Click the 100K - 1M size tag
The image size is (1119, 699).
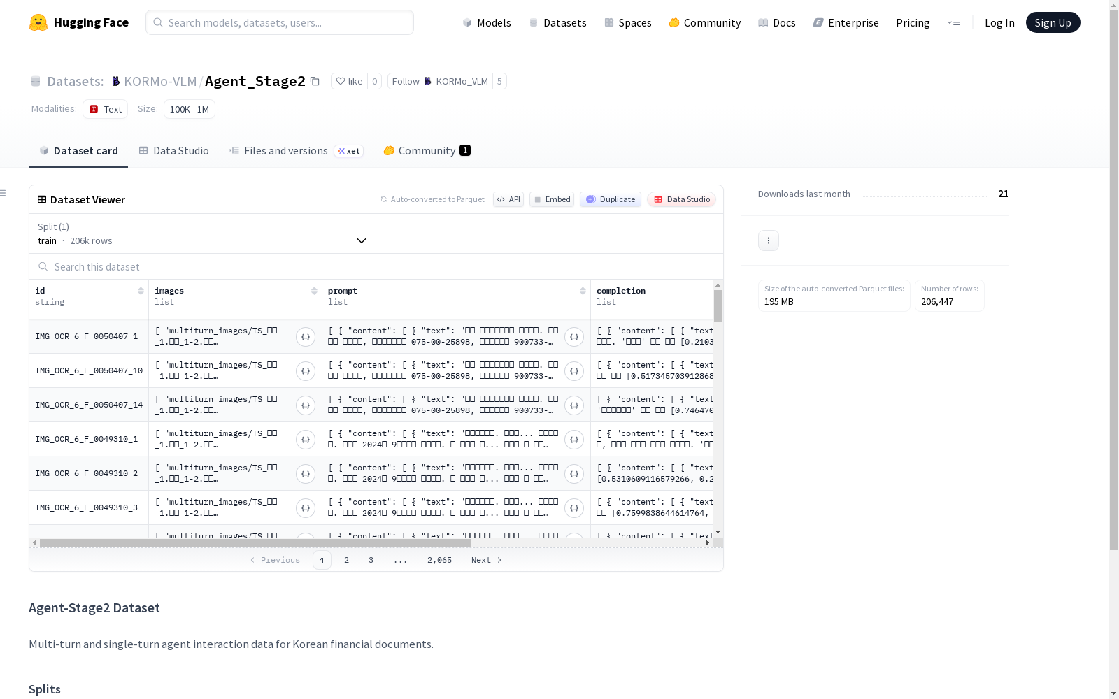click(190, 109)
